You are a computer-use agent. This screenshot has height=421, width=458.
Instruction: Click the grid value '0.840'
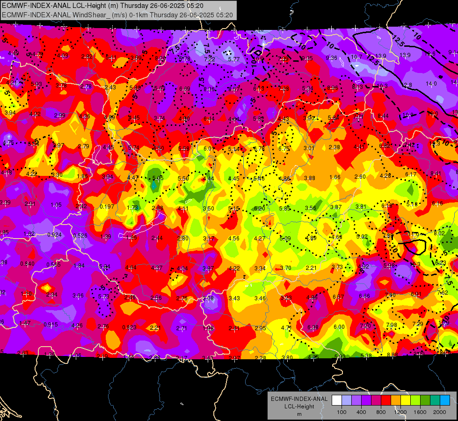point(27,264)
